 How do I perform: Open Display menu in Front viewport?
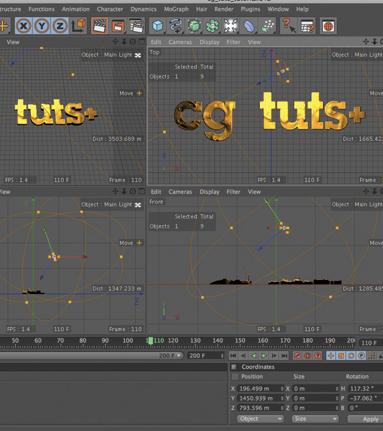(x=209, y=192)
